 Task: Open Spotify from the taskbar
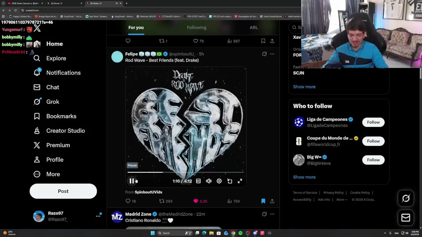(x=240, y=233)
